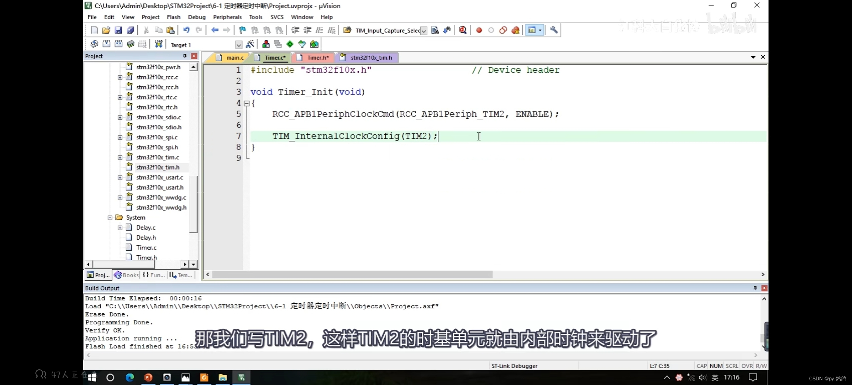The width and height of the screenshot is (852, 385).
Task: Expand stm32f10x_rtc.c tree node
Action: point(120,97)
